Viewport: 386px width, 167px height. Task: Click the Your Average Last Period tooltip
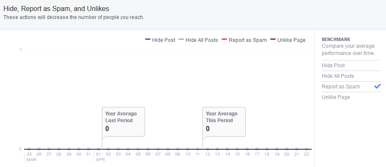coord(123,122)
